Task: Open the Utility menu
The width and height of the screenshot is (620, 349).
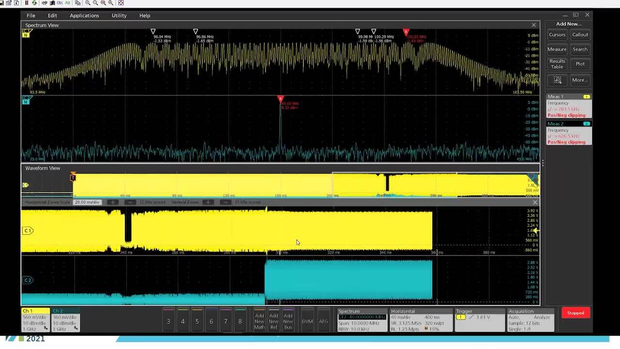Action: 119,16
